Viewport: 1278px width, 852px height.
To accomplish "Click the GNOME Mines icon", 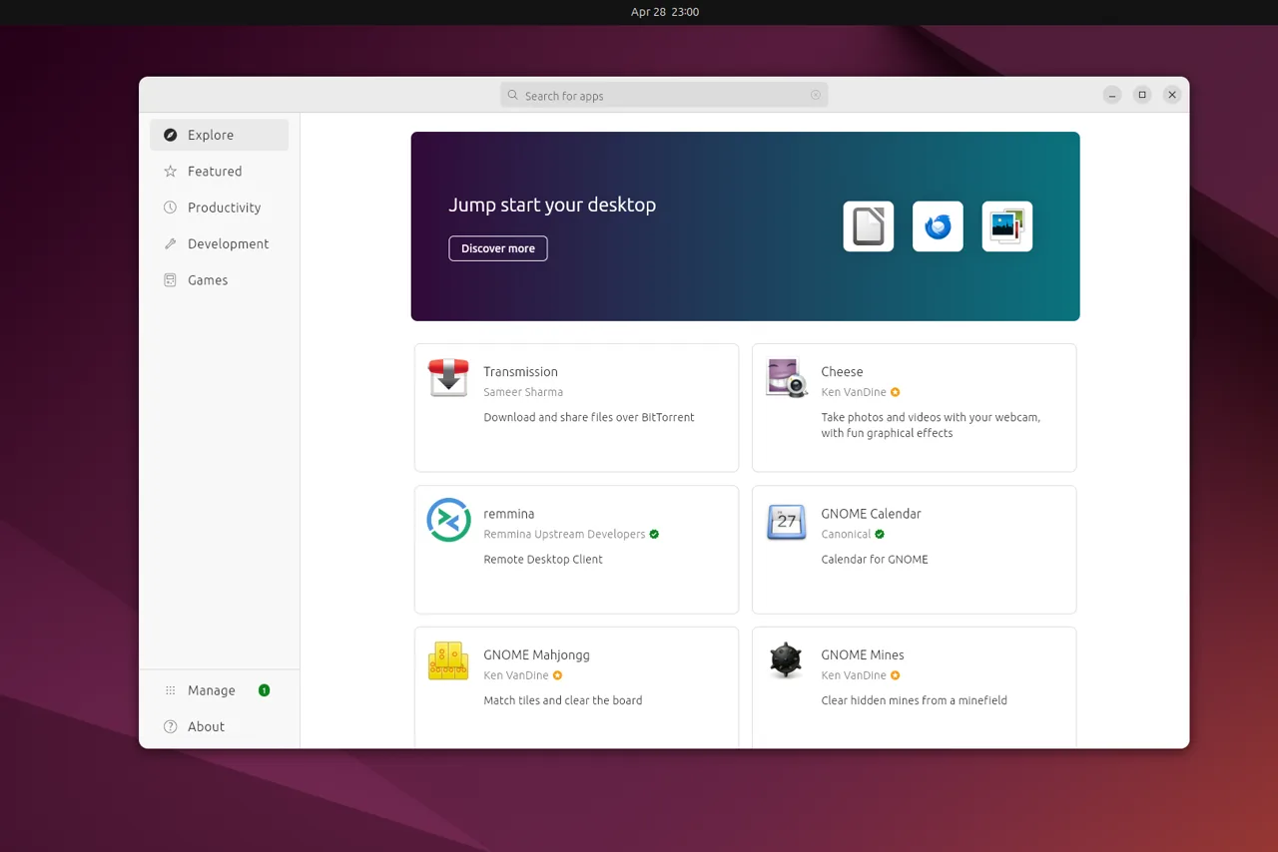I will click(786, 661).
